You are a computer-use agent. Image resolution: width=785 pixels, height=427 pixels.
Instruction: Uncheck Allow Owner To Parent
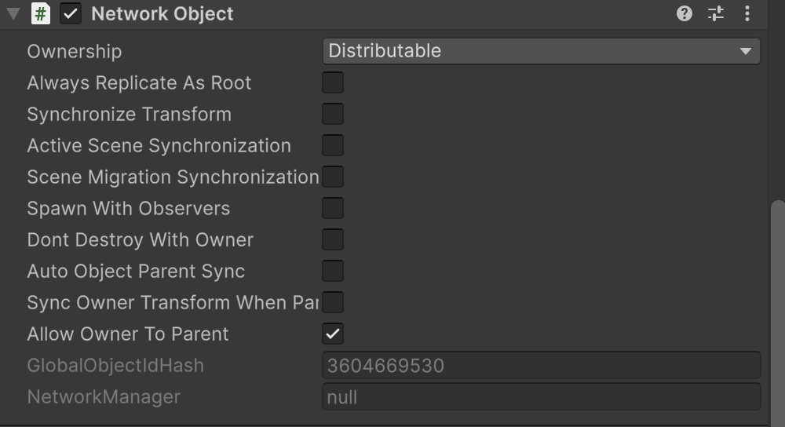point(333,334)
